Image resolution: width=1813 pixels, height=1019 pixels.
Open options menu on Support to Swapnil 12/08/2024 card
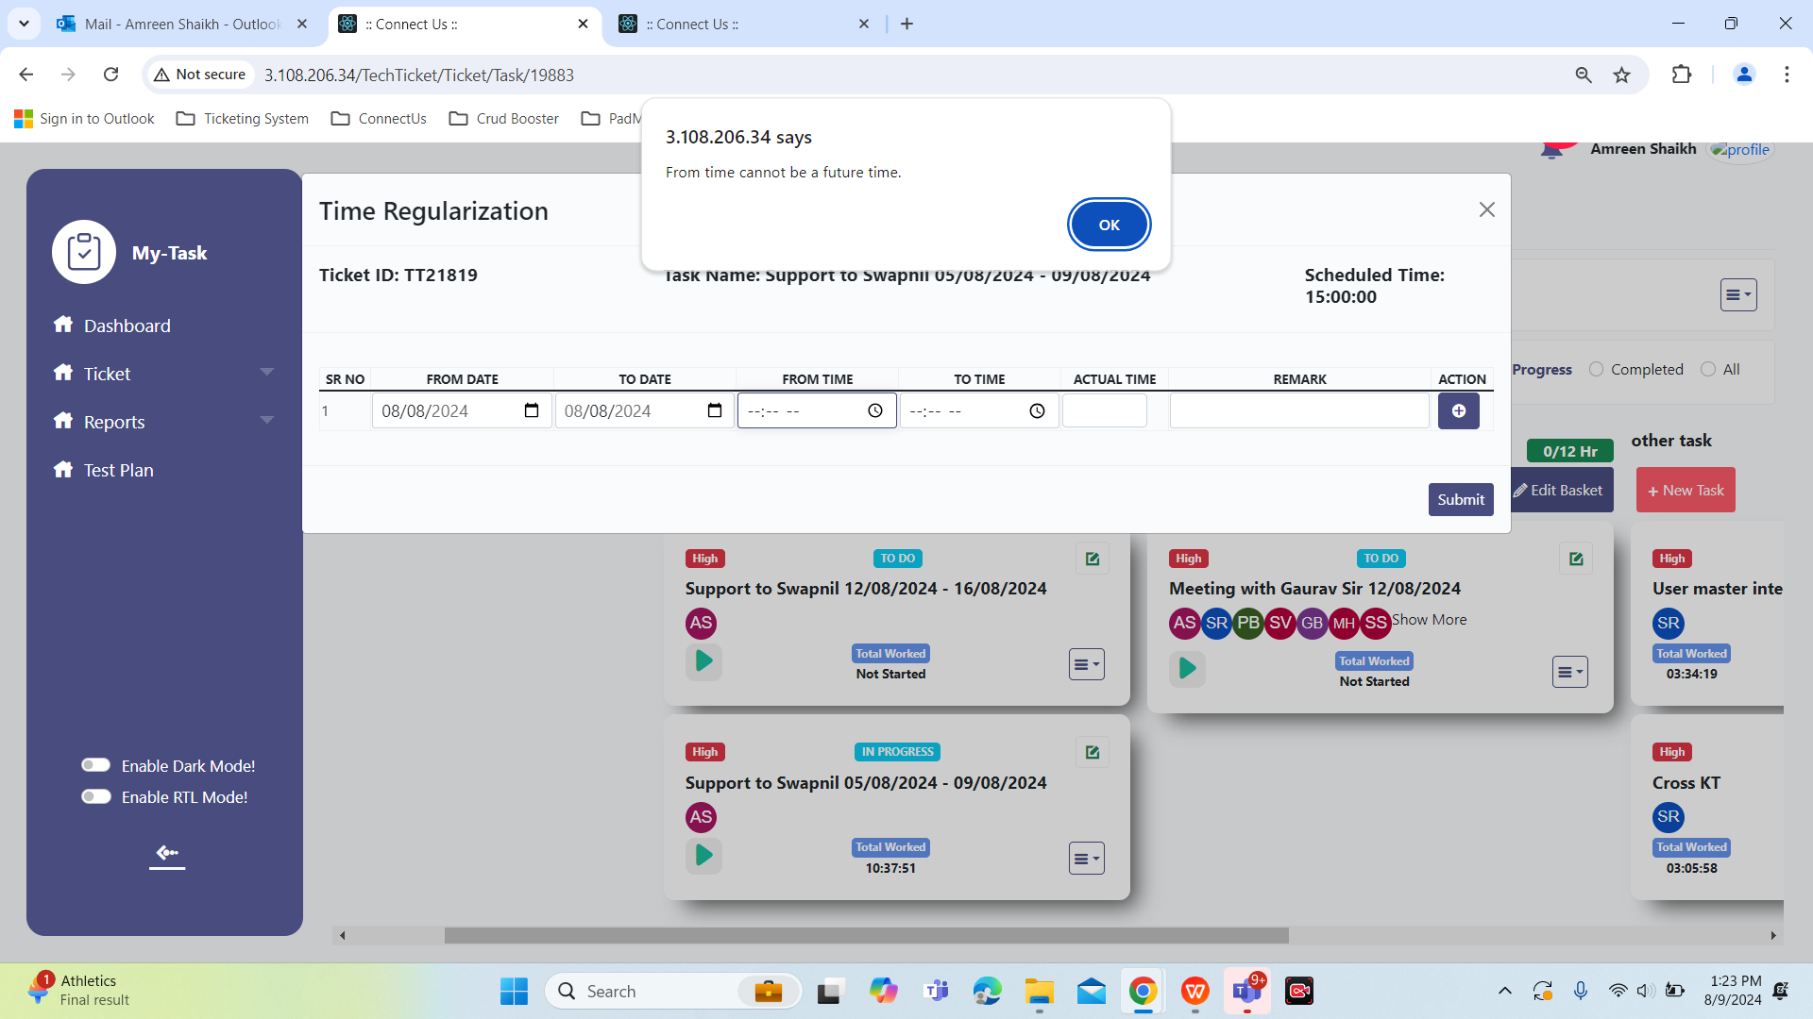1086,664
